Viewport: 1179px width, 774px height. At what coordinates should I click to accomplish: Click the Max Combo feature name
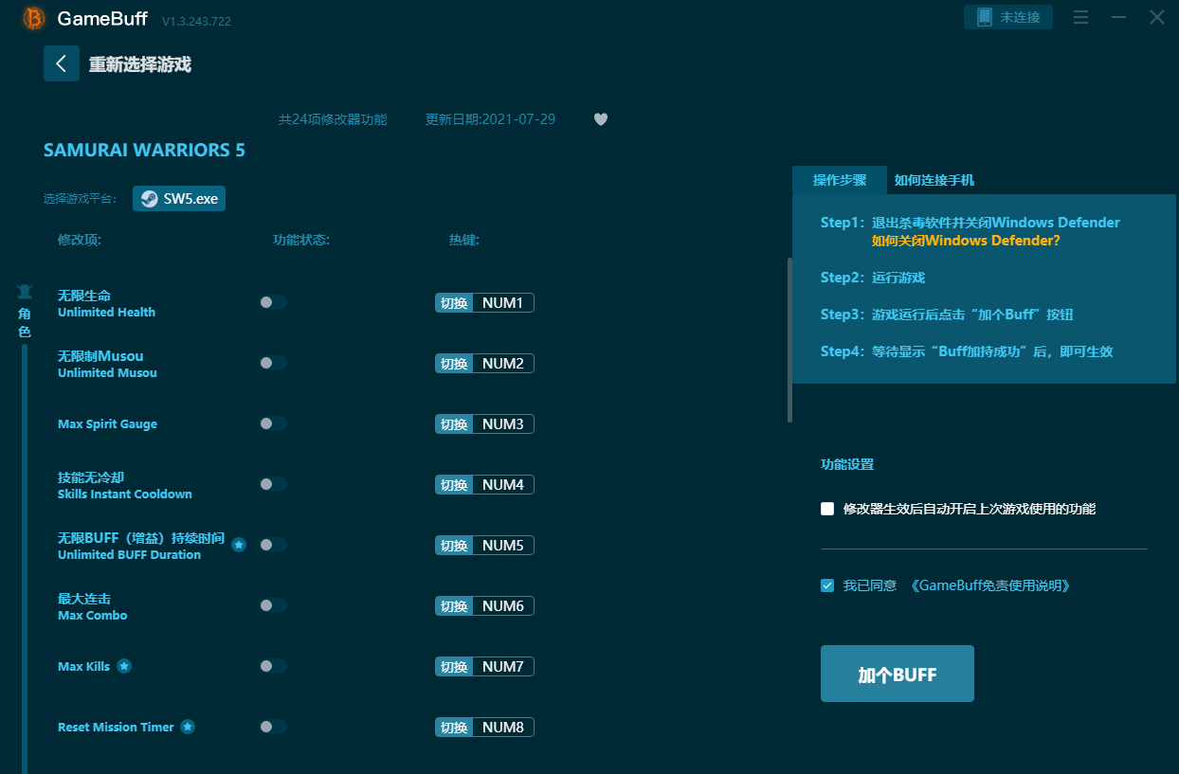(x=92, y=606)
